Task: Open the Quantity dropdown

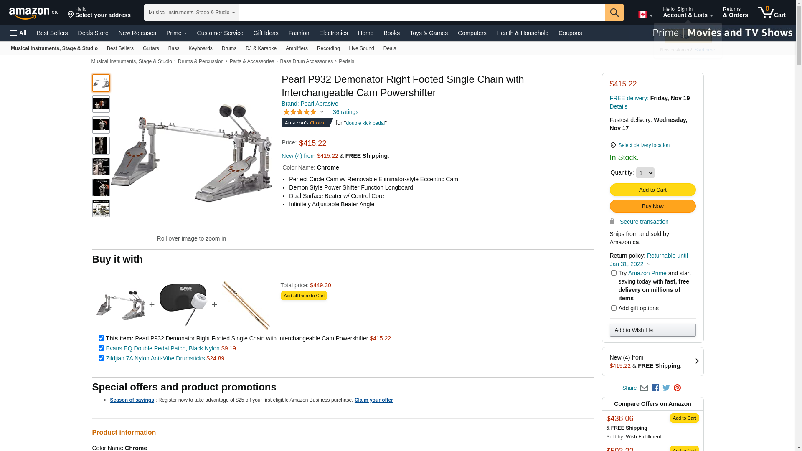Action: (x=645, y=173)
